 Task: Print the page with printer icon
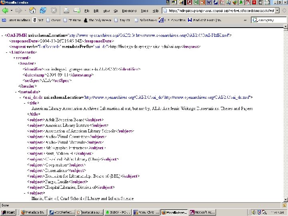66,11
